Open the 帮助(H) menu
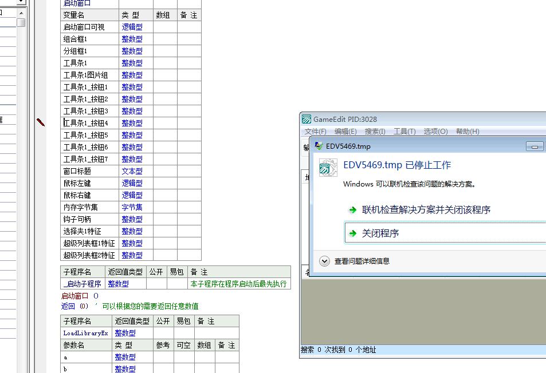 (x=468, y=132)
